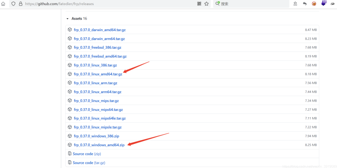
Task: Download Source code (zip)
Action: (87, 154)
